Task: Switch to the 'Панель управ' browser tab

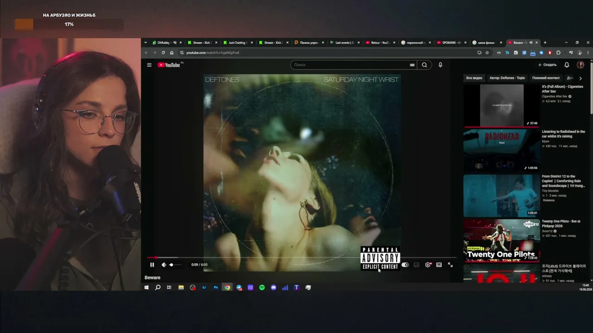Action: pos(309,43)
